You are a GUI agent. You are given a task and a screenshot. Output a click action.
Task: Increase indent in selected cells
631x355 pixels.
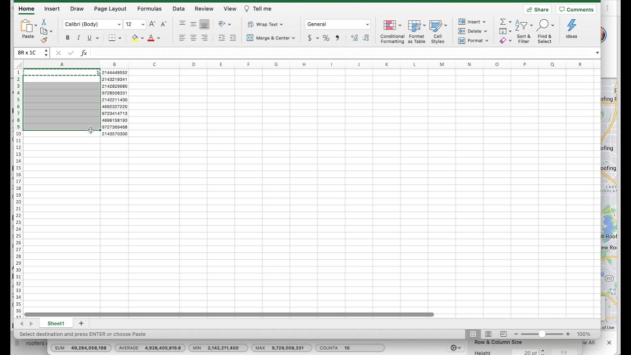[x=233, y=38]
